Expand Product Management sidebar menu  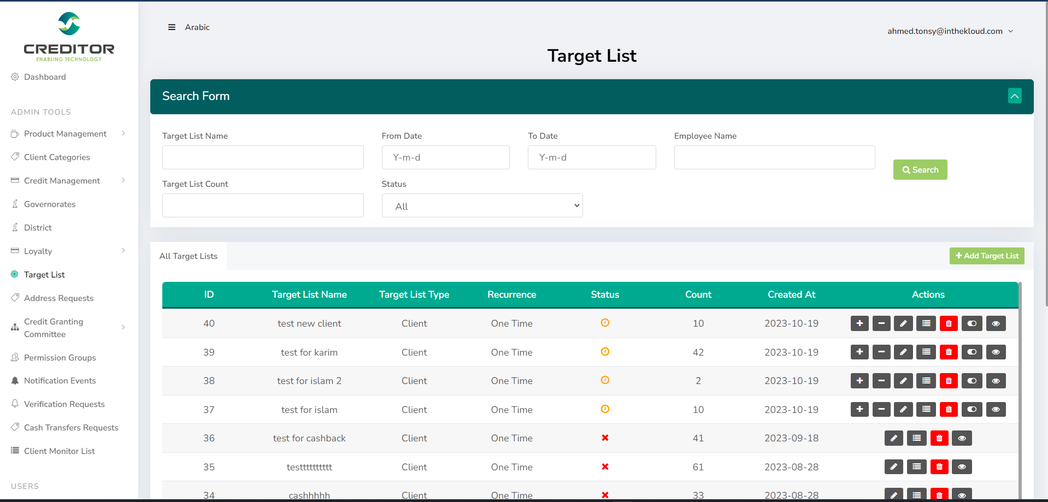(x=66, y=134)
